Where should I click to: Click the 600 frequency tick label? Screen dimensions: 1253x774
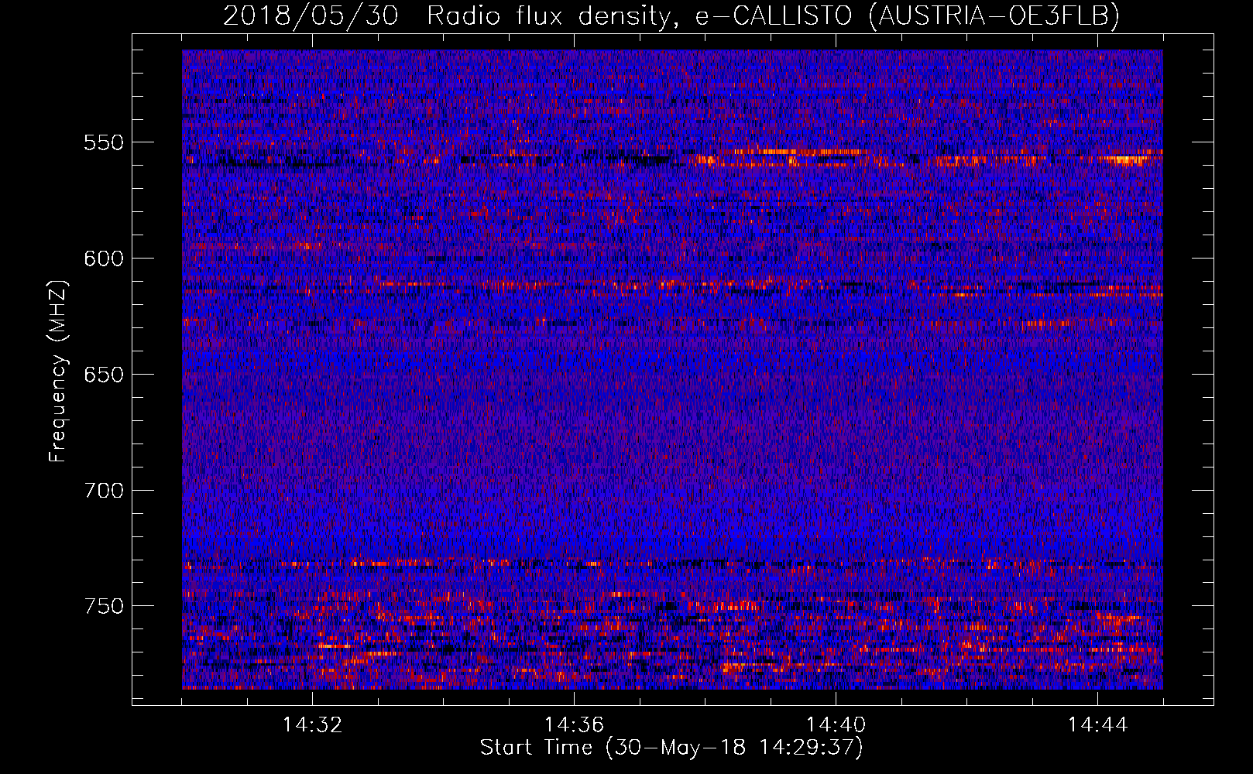point(105,259)
